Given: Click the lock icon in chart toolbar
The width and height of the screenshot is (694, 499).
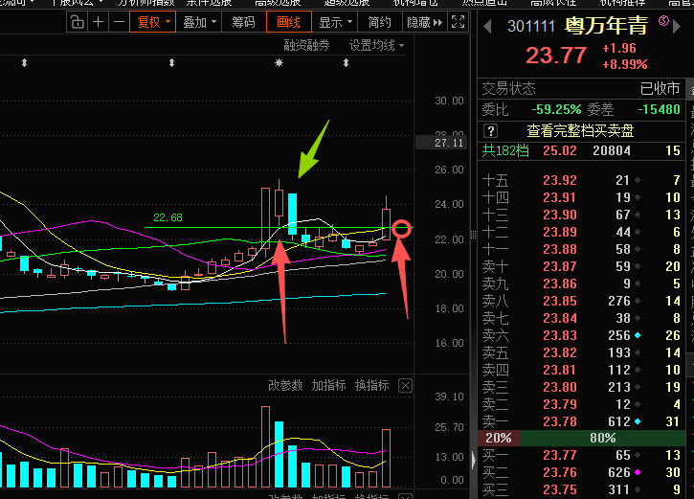Looking at the screenshot, I should 77,22.
